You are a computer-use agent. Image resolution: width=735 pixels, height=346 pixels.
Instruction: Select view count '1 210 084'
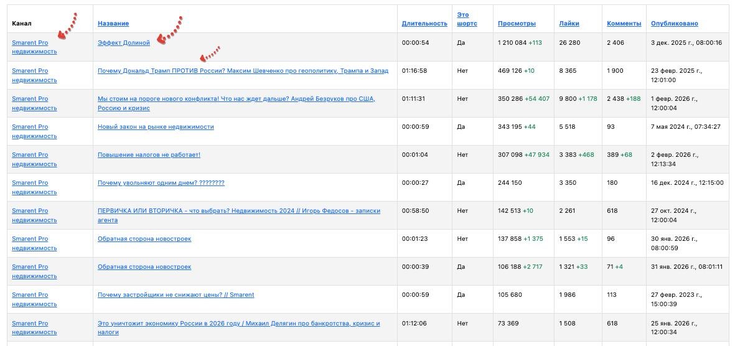click(512, 43)
